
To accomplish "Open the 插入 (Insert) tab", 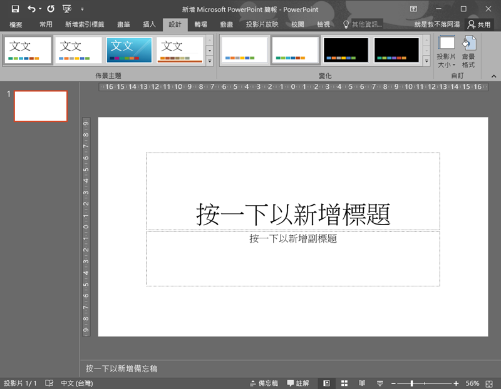I will coord(149,24).
